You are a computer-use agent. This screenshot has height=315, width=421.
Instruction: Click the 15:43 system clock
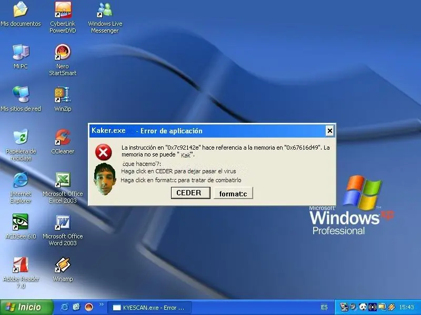406,307
